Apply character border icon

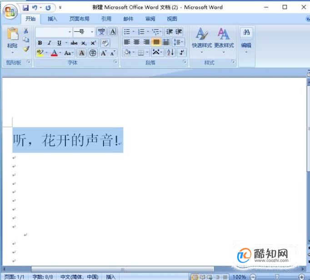(113, 32)
